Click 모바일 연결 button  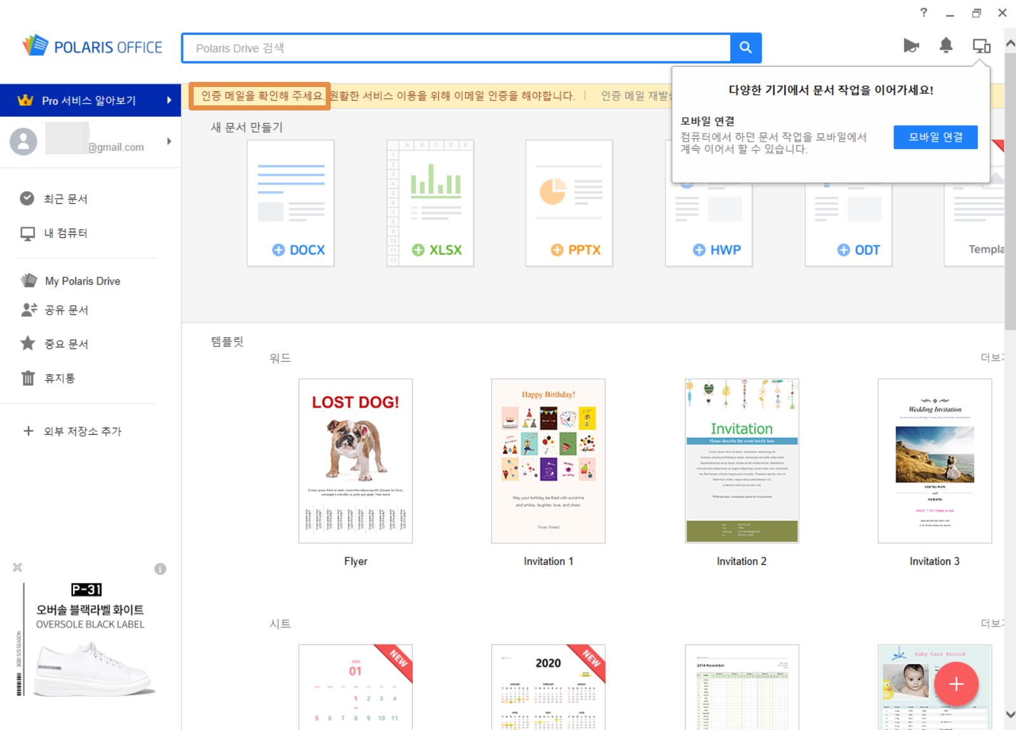point(935,137)
